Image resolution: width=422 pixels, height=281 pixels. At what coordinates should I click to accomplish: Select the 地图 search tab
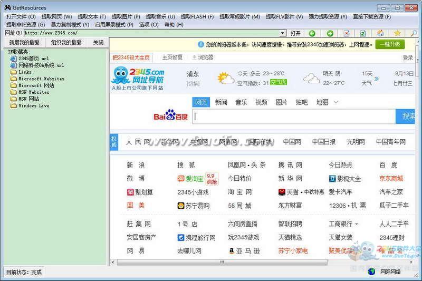[322, 102]
